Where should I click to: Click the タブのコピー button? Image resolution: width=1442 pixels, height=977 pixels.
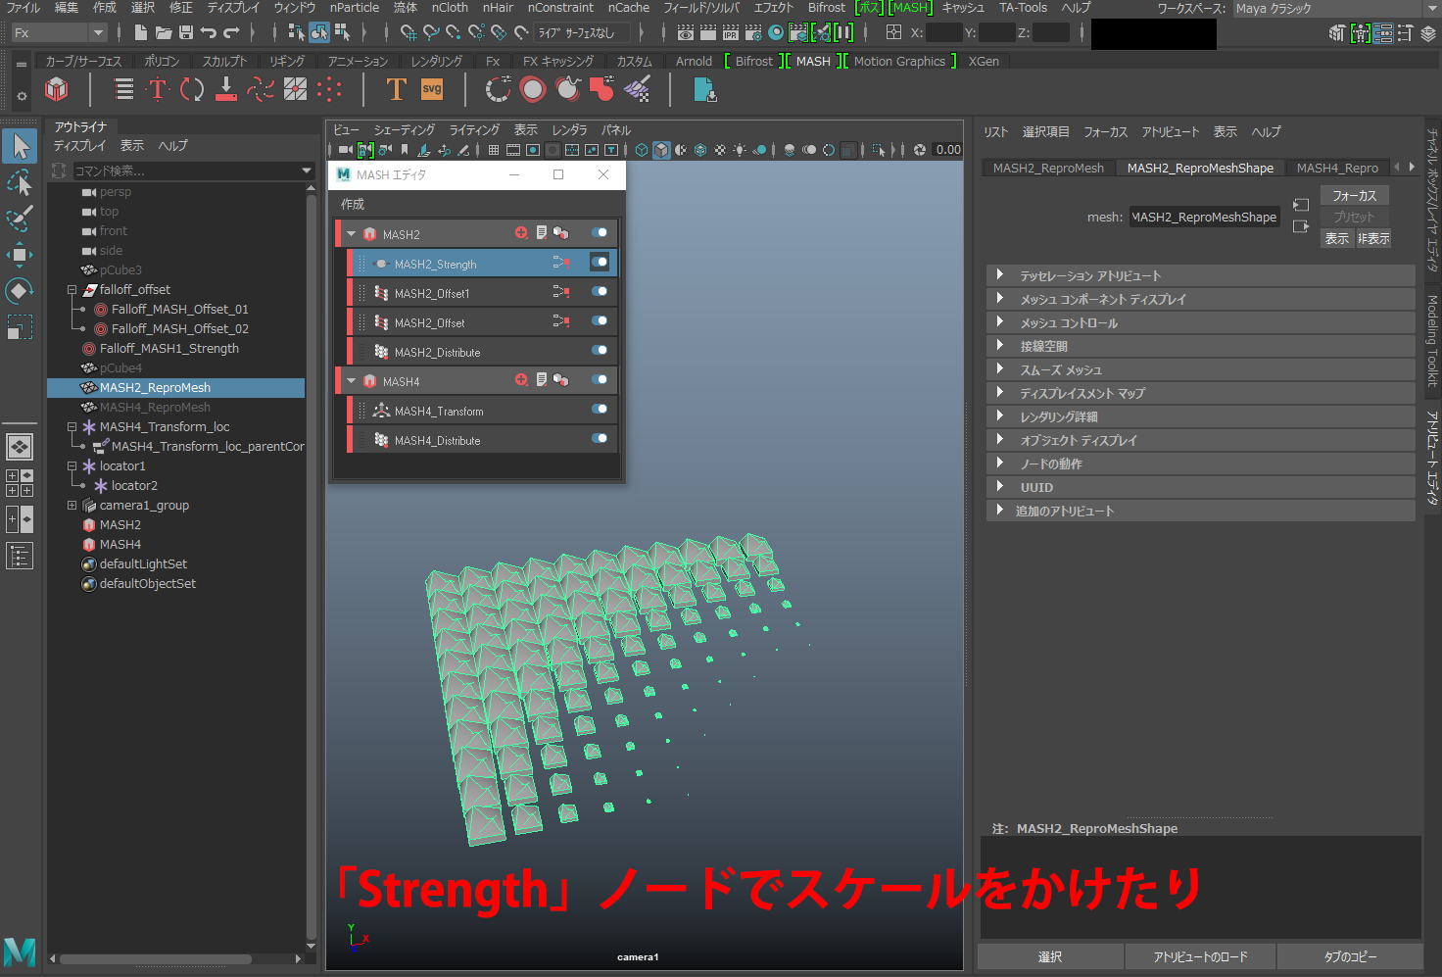coord(1351,956)
